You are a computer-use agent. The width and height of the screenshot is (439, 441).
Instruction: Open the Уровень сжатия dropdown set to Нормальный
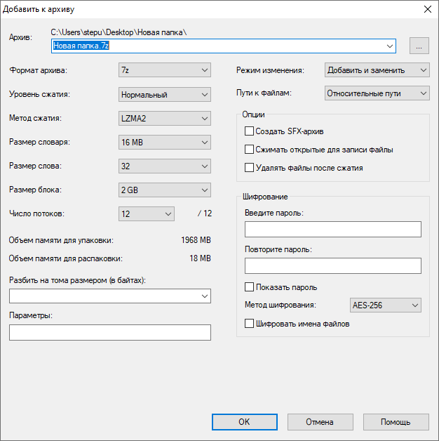[x=165, y=95]
